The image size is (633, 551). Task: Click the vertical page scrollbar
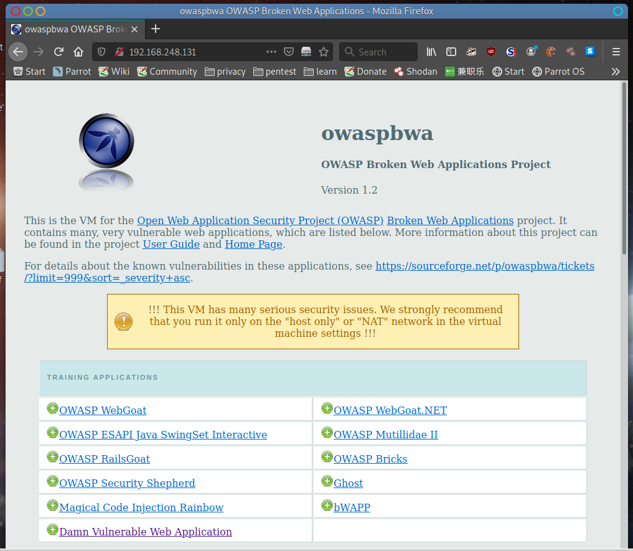(x=624, y=169)
